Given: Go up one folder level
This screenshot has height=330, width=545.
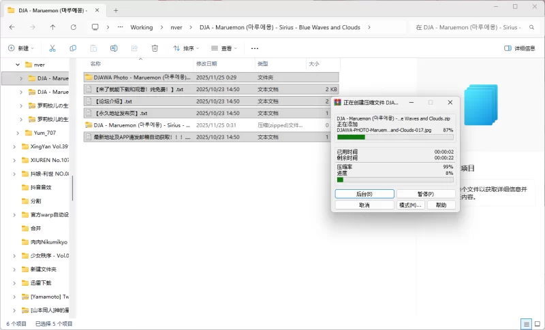Looking at the screenshot, I should coord(52,27).
